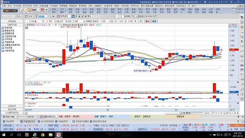Open the 주식주문 menu

click(17, 6)
